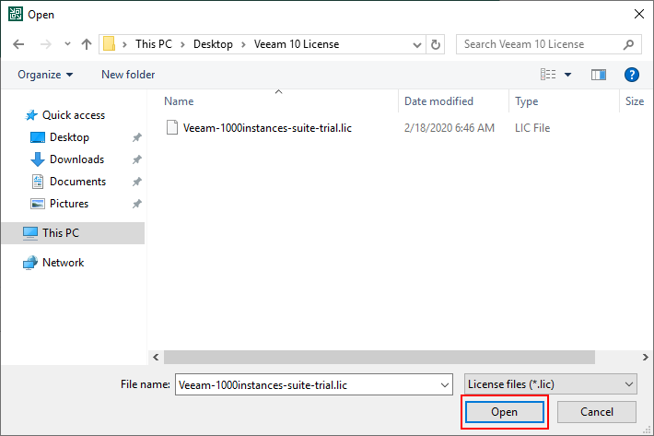Viewport: 654px width, 436px height.
Task: Sort by Date modified column
Action: [x=438, y=101]
